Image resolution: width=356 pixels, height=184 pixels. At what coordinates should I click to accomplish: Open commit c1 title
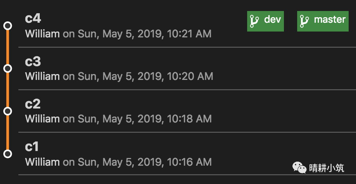32,147
